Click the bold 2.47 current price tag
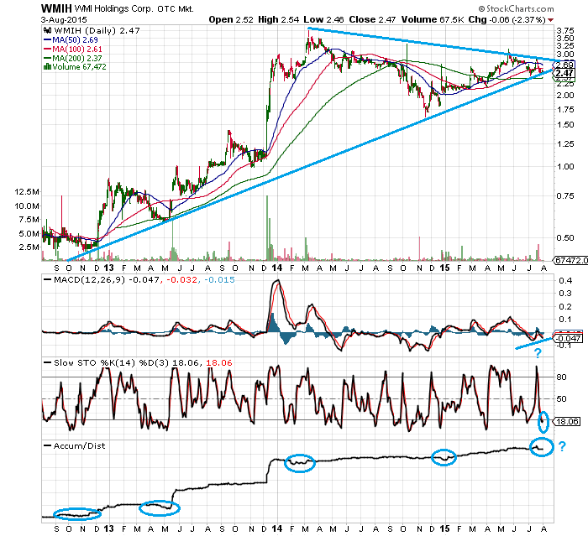This screenshot has width=588, height=536. 564,73
